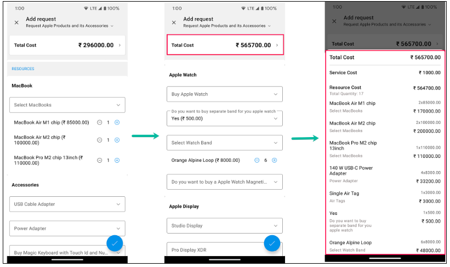Viewport: 450px width, 267px height.
Task: Open Total Cost ₹ 296000.00 details
Action: (67, 45)
